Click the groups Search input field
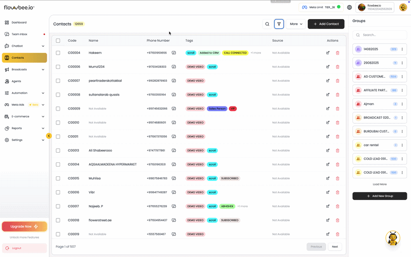 click(383, 35)
